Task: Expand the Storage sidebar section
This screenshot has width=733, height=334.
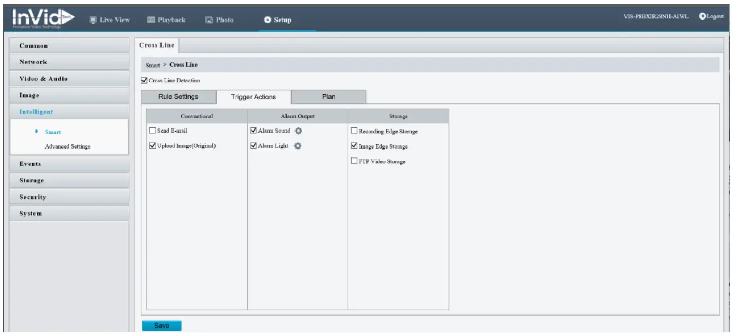Action: [x=69, y=180]
